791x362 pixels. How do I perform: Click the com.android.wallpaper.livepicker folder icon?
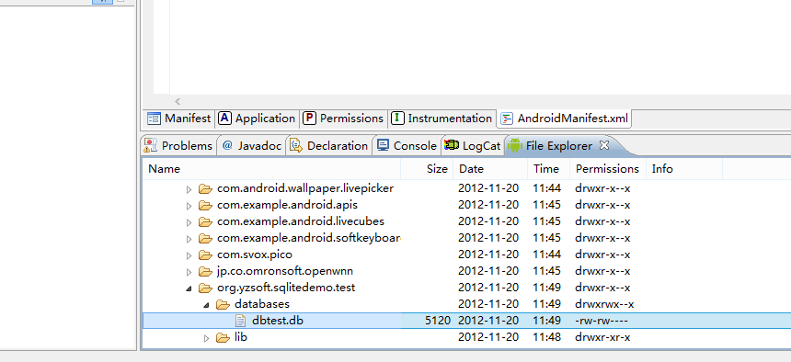click(x=205, y=188)
